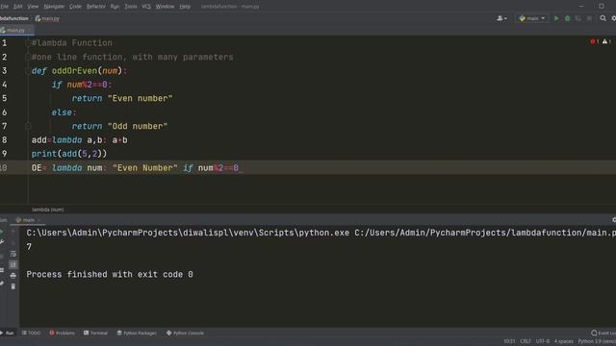The height and width of the screenshot is (346, 616).
Task: Click the comment on line 2
Action: [133, 58]
